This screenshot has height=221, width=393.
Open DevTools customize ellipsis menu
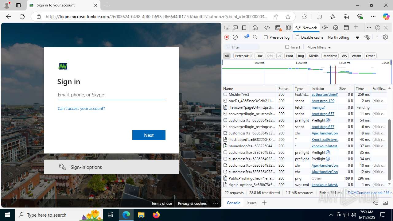point(369,28)
